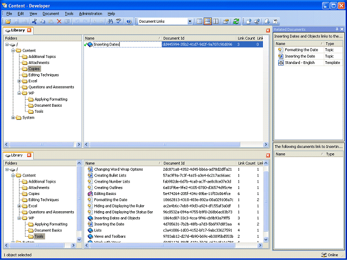
Task: Open the Edit menu
Action: coord(21,14)
